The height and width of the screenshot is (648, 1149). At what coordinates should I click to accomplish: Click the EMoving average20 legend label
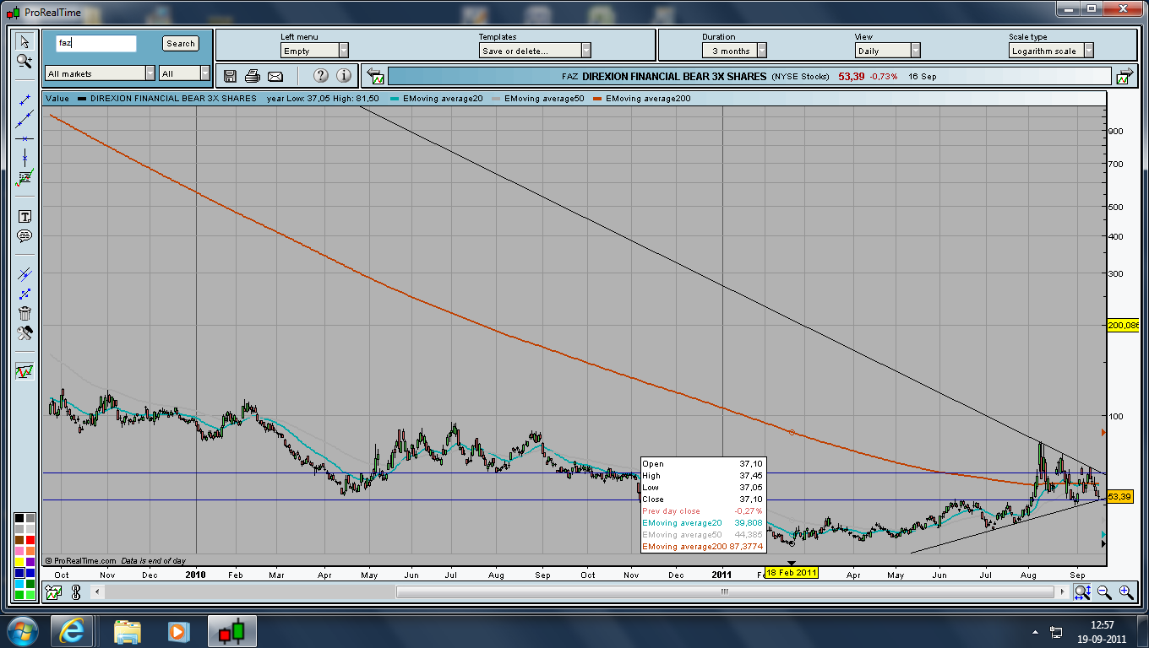pyautogui.click(x=443, y=99)
